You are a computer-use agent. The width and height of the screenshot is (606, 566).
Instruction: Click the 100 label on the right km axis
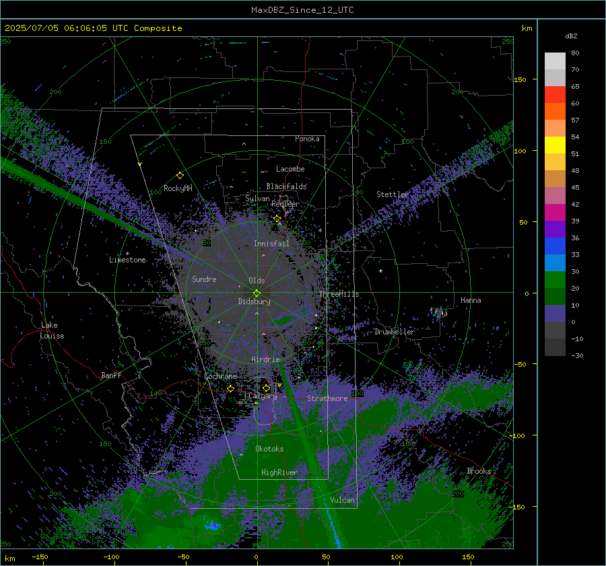click(x=520, y=151)
